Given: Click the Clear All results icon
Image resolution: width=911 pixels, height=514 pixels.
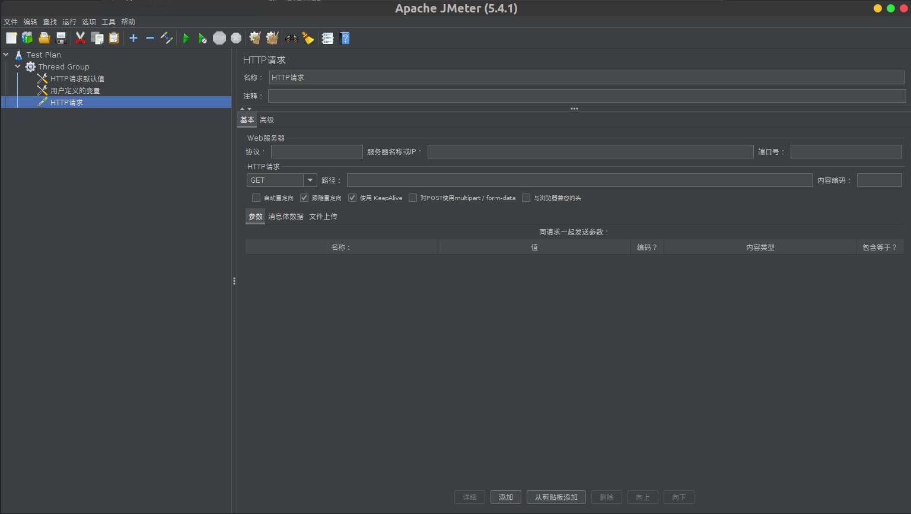Looking at the screenshot, I should 272,38.
